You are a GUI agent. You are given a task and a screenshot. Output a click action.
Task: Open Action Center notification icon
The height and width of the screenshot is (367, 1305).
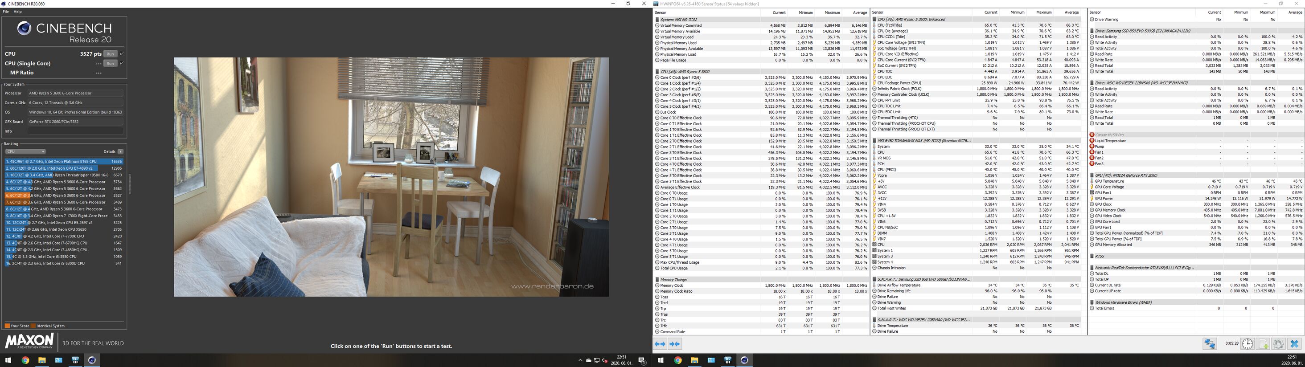tap(641, 360)
